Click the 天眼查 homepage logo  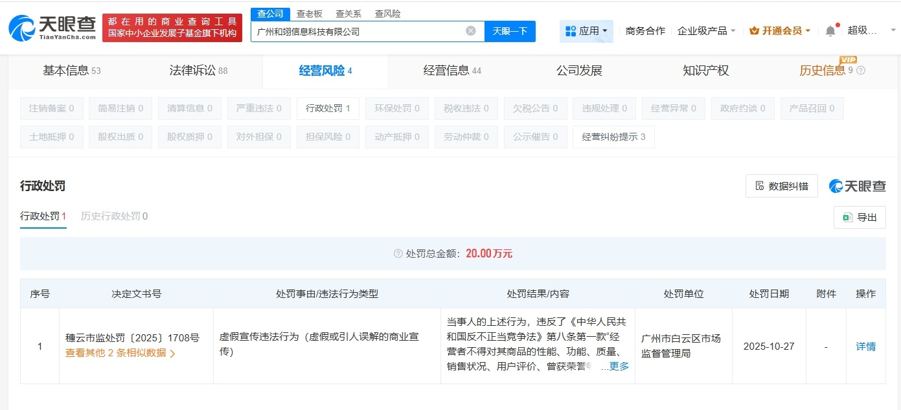tap(49, 26)
